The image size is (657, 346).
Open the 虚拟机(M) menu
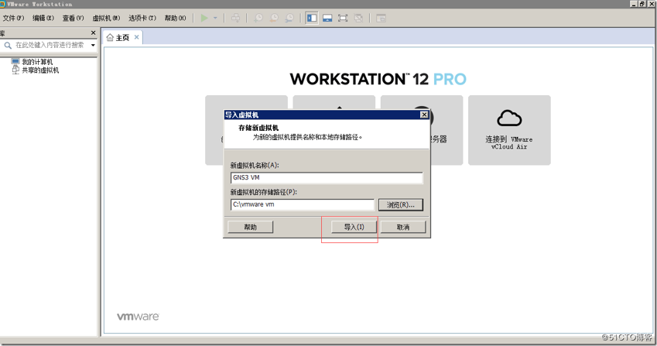(x=106, y=18)
